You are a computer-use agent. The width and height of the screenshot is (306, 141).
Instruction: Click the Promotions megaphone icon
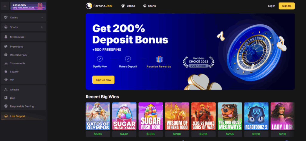pos(6,47)
